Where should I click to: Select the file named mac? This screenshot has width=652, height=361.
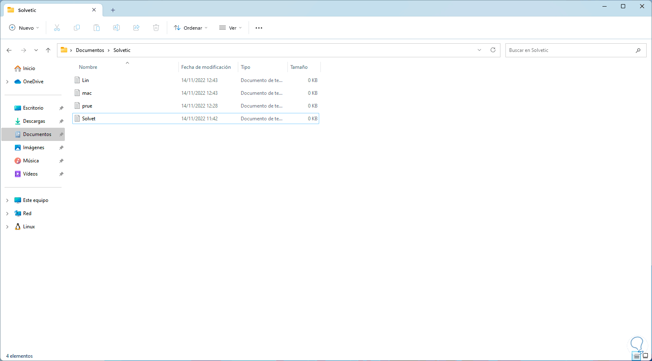coord(87,93)
